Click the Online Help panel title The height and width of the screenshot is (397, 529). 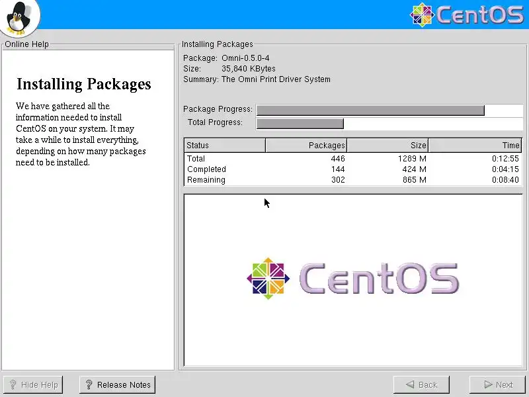pos(26,44)
